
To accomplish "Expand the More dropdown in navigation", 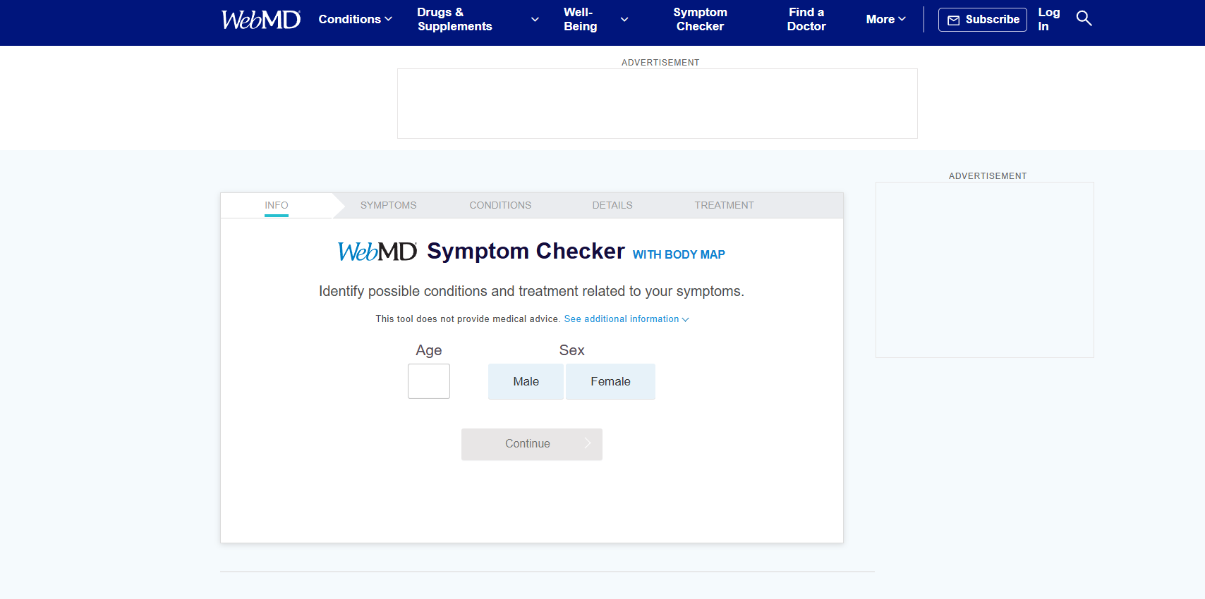I will tap(885, 19).
